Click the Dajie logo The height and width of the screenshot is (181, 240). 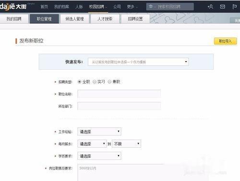[13, 7]
